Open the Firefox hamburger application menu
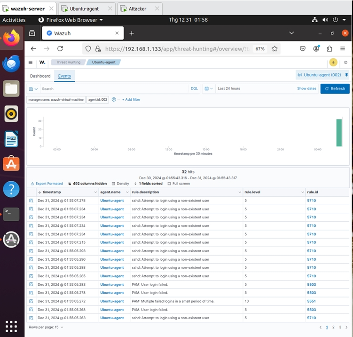The width and height of the screenshot is (353, 337). tap(343, 48)
